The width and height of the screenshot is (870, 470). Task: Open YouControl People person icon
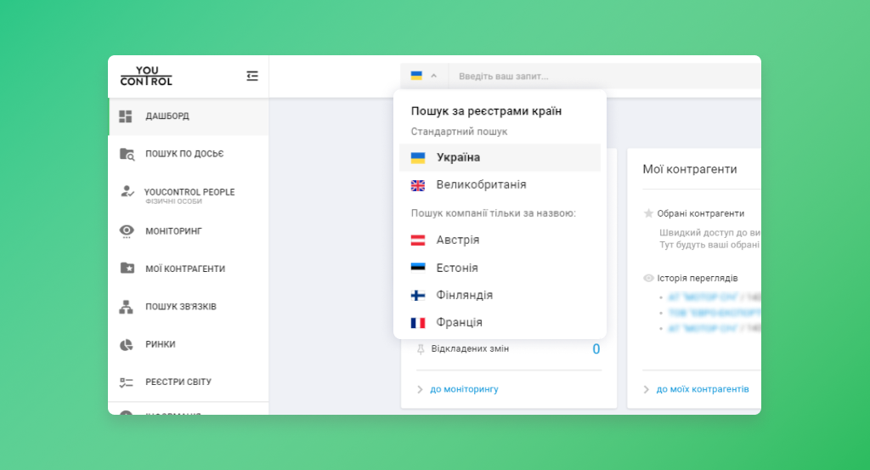point(127,192)
